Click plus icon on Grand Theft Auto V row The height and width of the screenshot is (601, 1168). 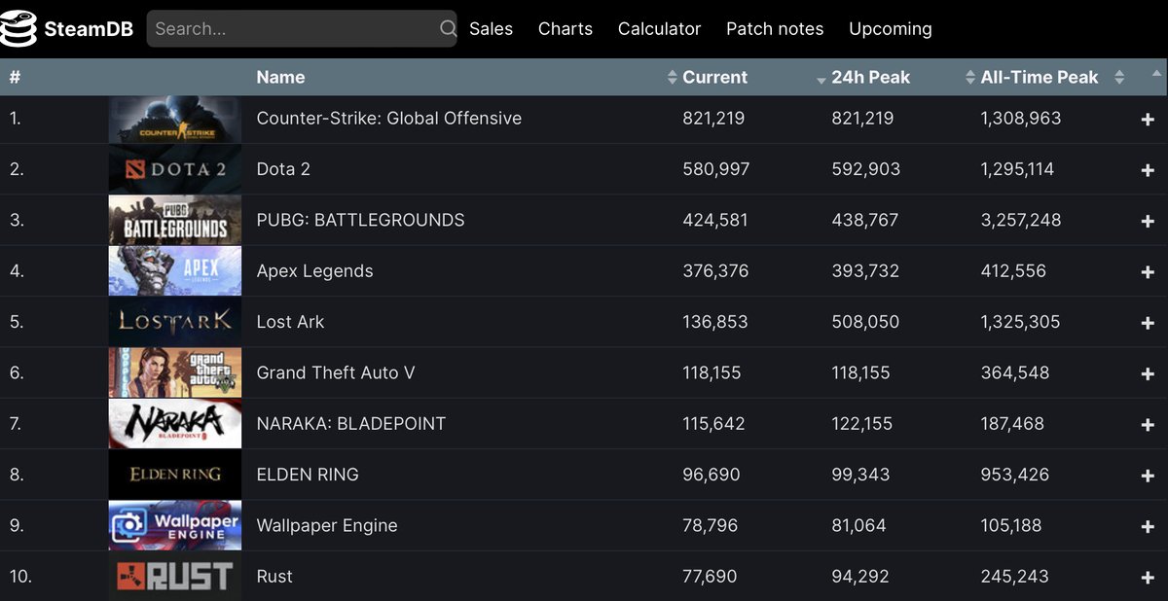click(x=1148, y=374)
